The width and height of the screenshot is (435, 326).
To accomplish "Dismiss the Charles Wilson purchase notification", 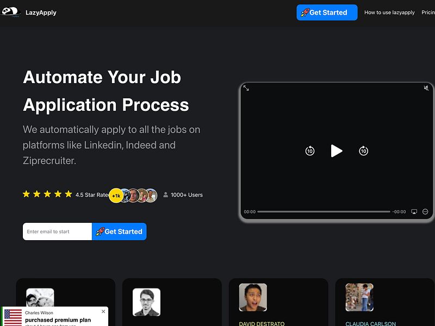I will pyautogui.click(x=103, y=311).
